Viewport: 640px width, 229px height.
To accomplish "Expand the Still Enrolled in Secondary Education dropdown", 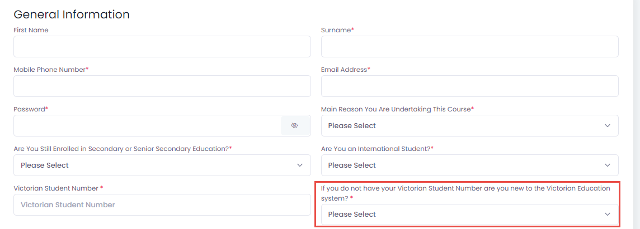I will click(x=162, y=165).
